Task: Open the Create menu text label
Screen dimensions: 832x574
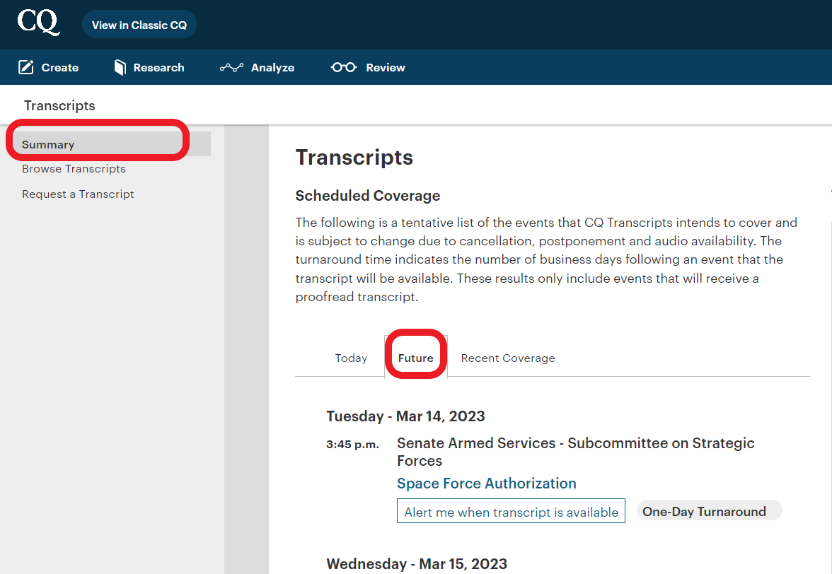Action: pyautogui.click(x=60, y=68)
